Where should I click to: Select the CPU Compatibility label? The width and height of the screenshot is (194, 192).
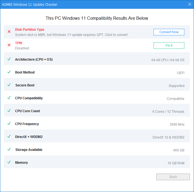[29, 98]
